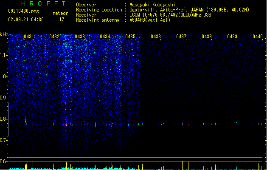
Task: Click the 0.9 kHz axis label
Action: tap(3, 98)
